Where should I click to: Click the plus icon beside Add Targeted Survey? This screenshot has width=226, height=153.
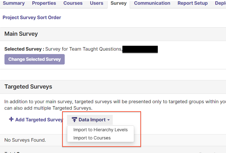click(11, 119)
